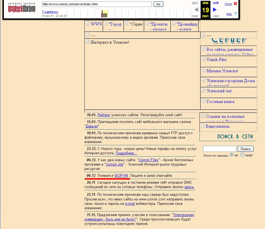Jump to АПР month in calendar
This screenshot has height=229, width=265.
click(x=216, y=3)
